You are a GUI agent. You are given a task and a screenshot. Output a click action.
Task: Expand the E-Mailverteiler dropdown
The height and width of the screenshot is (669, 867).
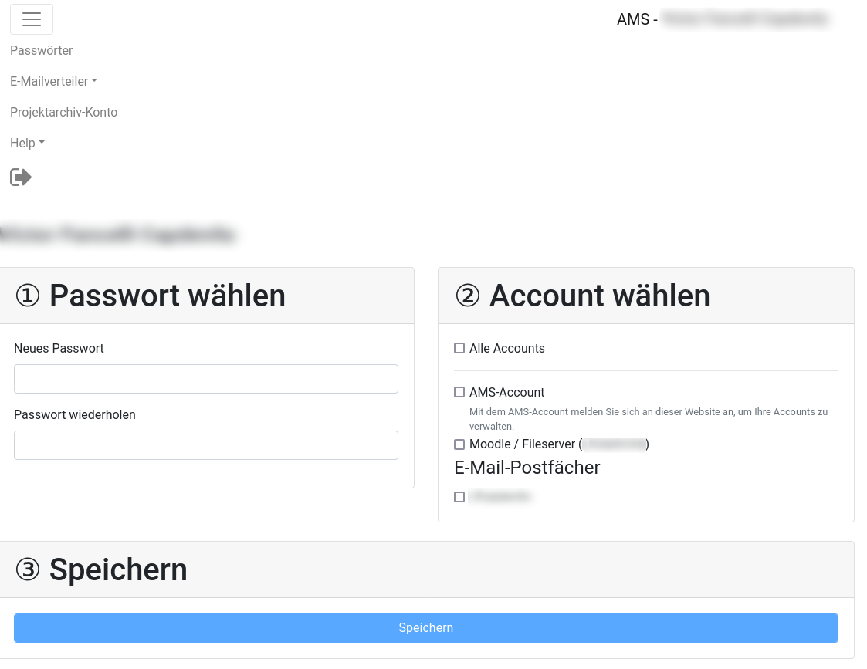coord(53,81)
